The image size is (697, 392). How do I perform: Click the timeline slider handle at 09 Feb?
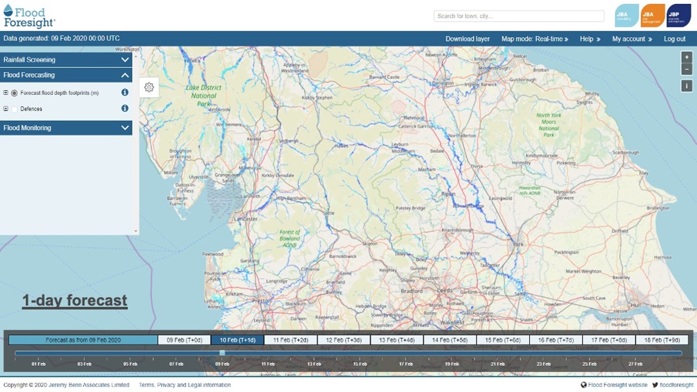222,353
